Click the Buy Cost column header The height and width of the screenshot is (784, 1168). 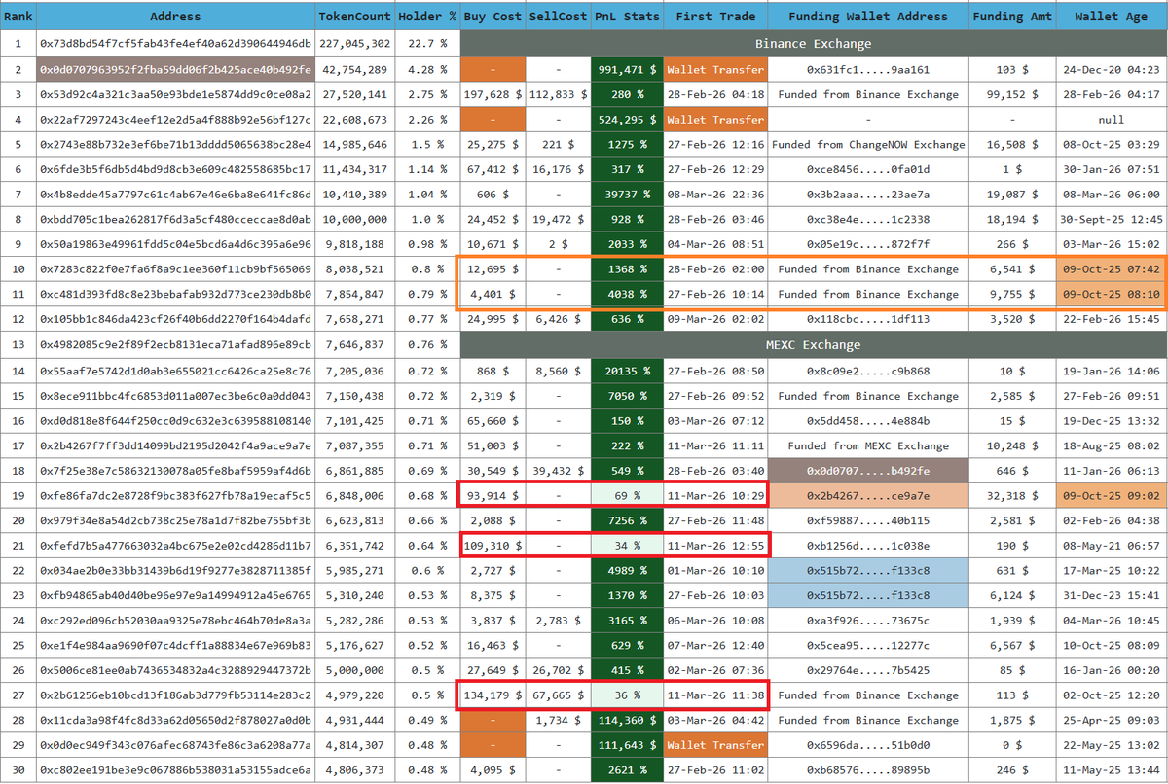pyautogui.click(x=493, y=17)
